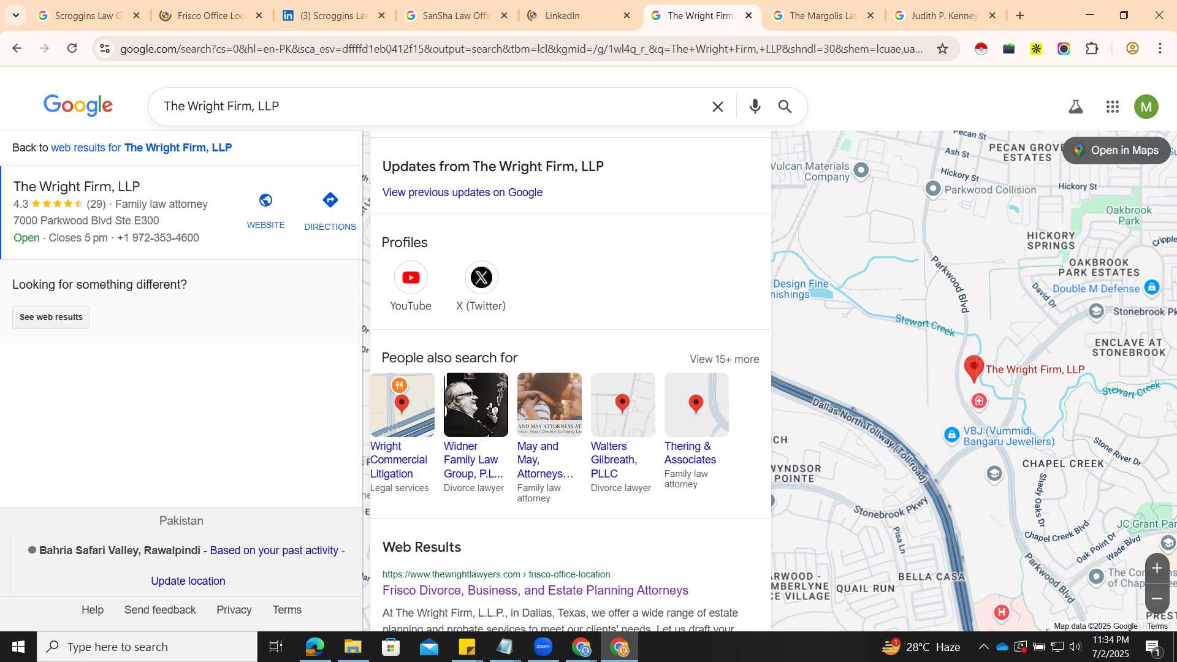Screen dimensions: 1177x662
Task: Open the Privacy footer link
Action: pyautogui.click(x=234, y=610)
